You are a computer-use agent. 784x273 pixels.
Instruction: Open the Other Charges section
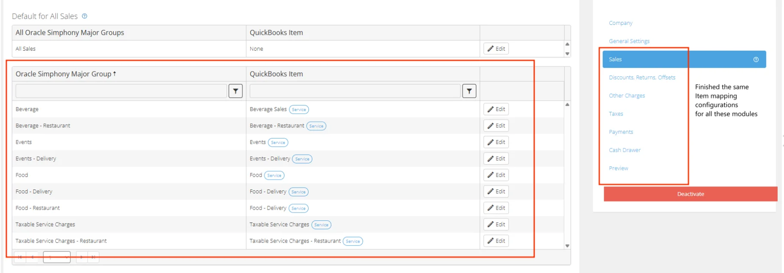(x=627, y=96)
